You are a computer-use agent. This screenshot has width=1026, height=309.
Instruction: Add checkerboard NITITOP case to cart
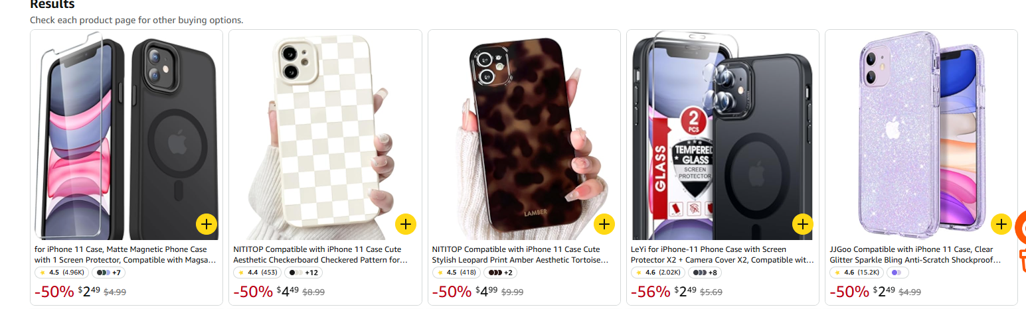[x=406, y=225]
